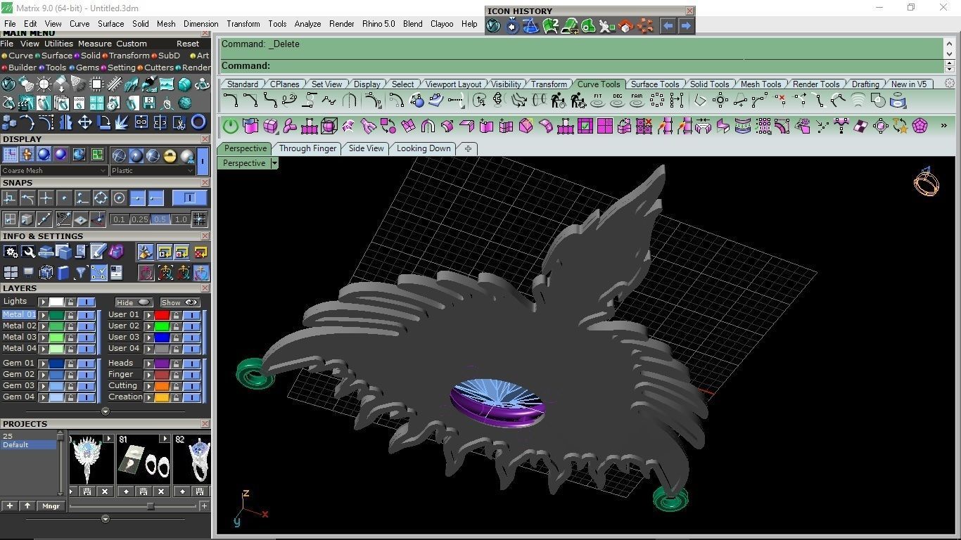Toggle the Center object snap
The height and width of the screenshot is (540, 961).
[x=119, y=198]
